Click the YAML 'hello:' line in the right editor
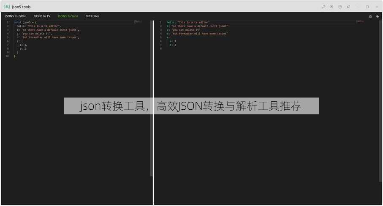Image resolution: width=383 pixels, height=206 pixels. click(188, 22)
